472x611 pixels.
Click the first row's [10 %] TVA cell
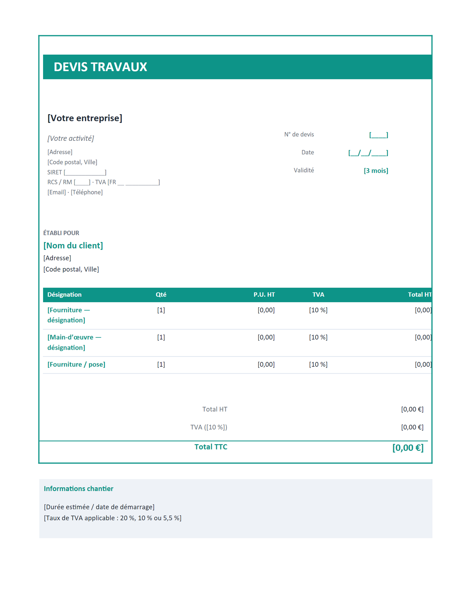click(318, 310)
